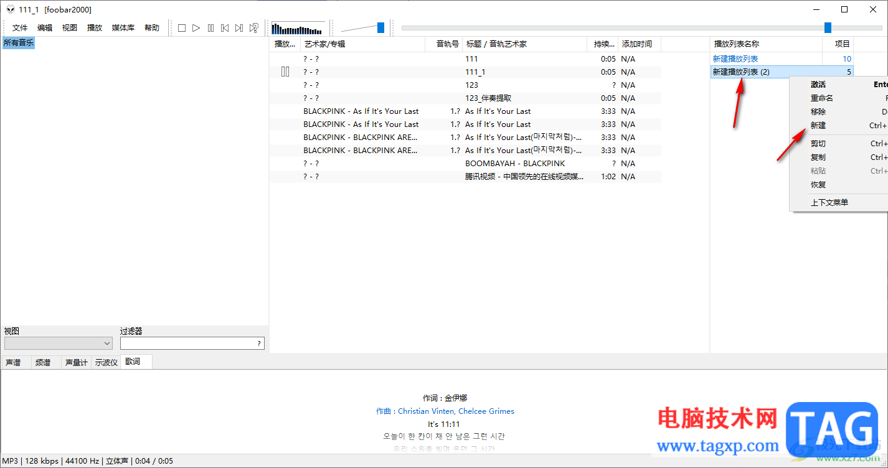The width and height of the screenshot is (888, 468).
Task: Choose 新建 in context menu
Action: click(839, 126)
